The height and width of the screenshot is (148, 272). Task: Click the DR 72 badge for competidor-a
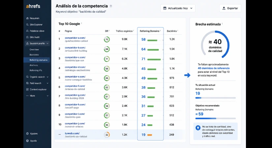tap(107, 39)
